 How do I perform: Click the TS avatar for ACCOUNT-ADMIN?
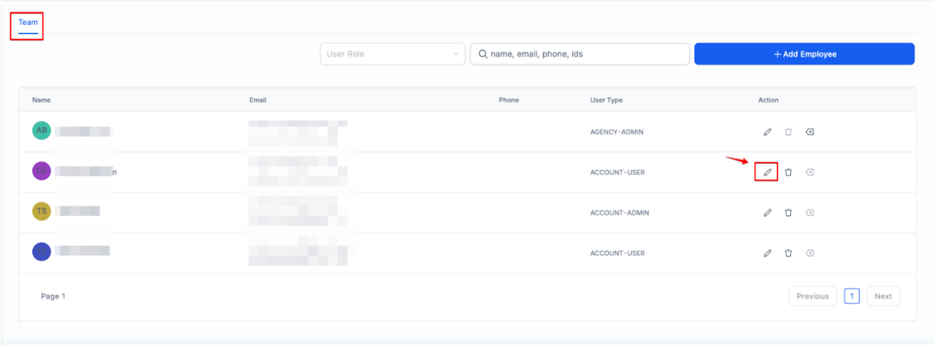42,211
